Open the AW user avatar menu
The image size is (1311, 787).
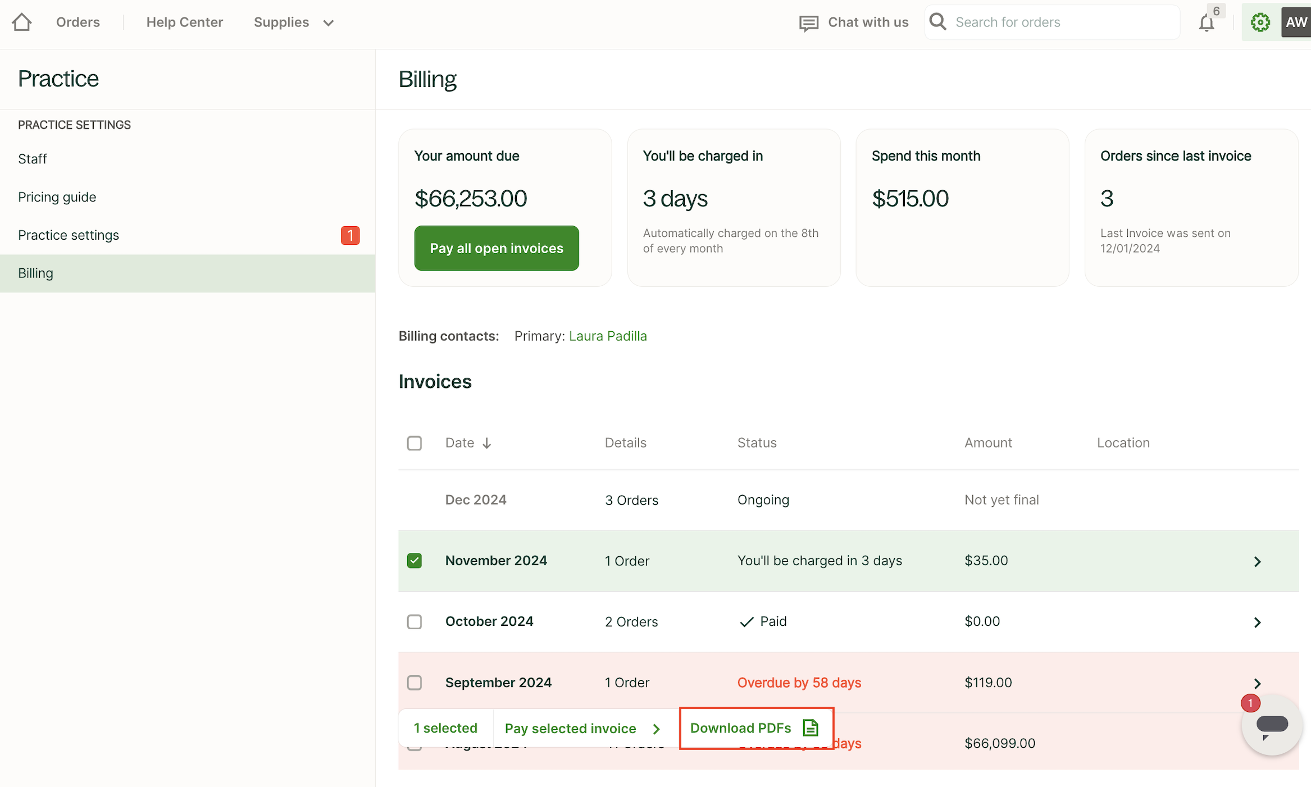1295,22
